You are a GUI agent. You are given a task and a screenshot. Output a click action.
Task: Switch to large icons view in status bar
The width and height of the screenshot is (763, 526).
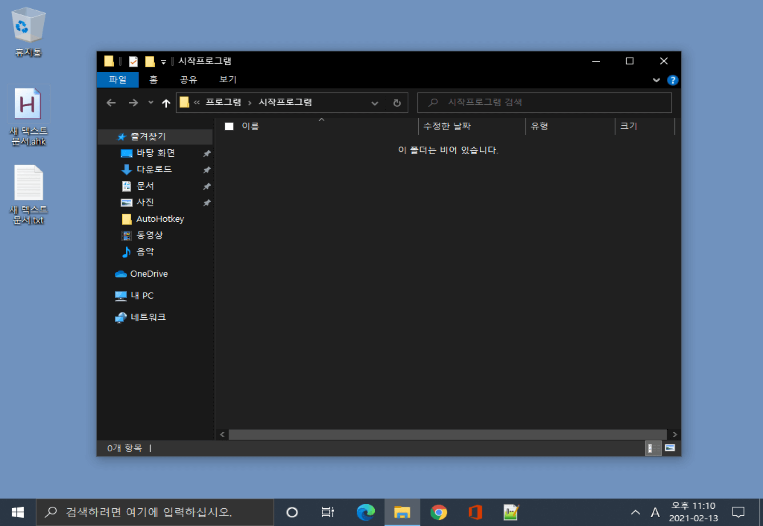coord(669,448)
